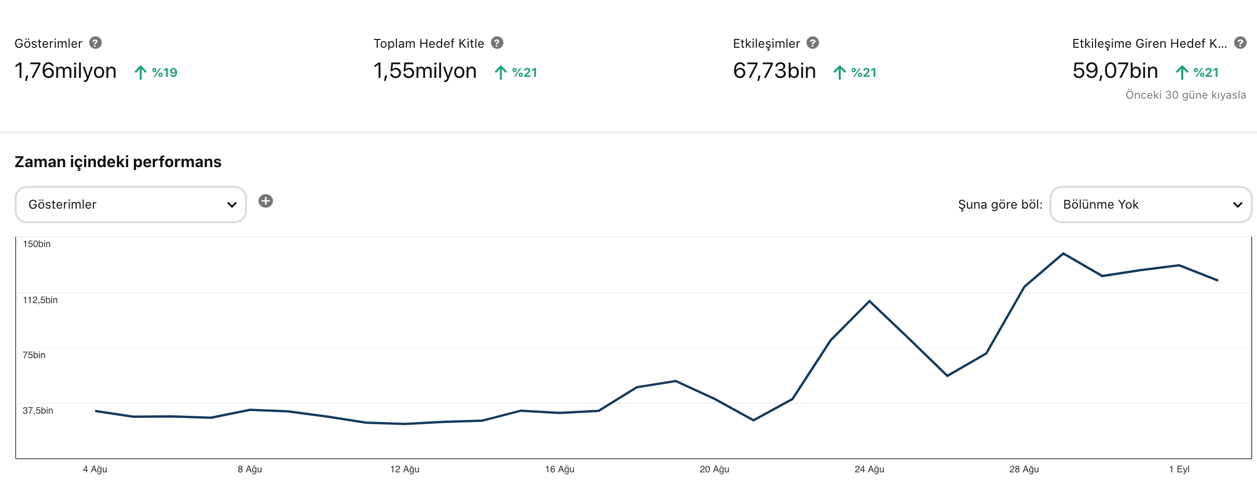Click the Zaman içindeki performans heading
The image size is (1257, 490).
pyautogui.click(x=118, y=162)
